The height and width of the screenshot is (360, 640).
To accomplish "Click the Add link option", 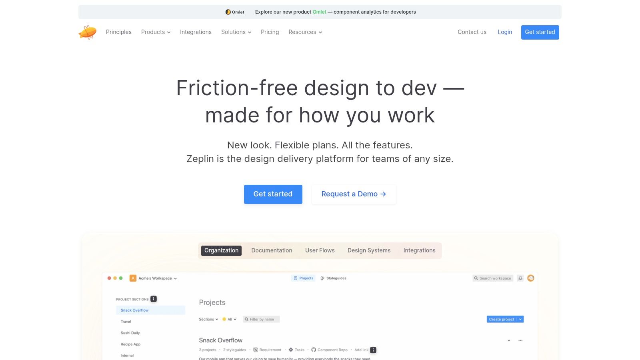I will click(361, 350).
